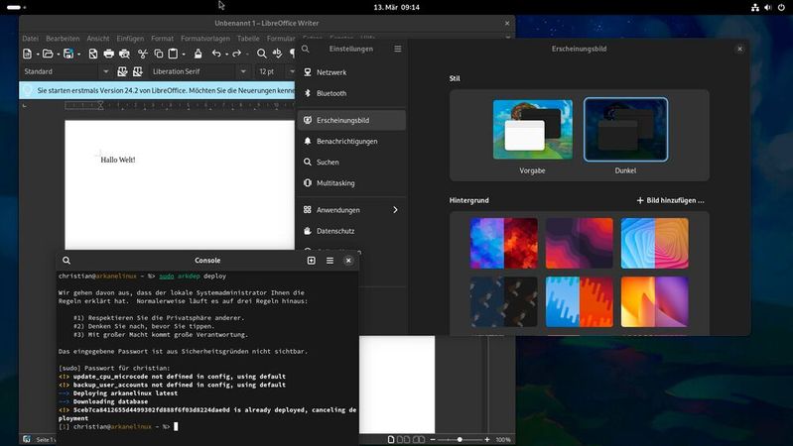The height and width of the screenshot is (446, 793).
Task: Open the network indicator in the top bar
Action: tap(755, 8)
